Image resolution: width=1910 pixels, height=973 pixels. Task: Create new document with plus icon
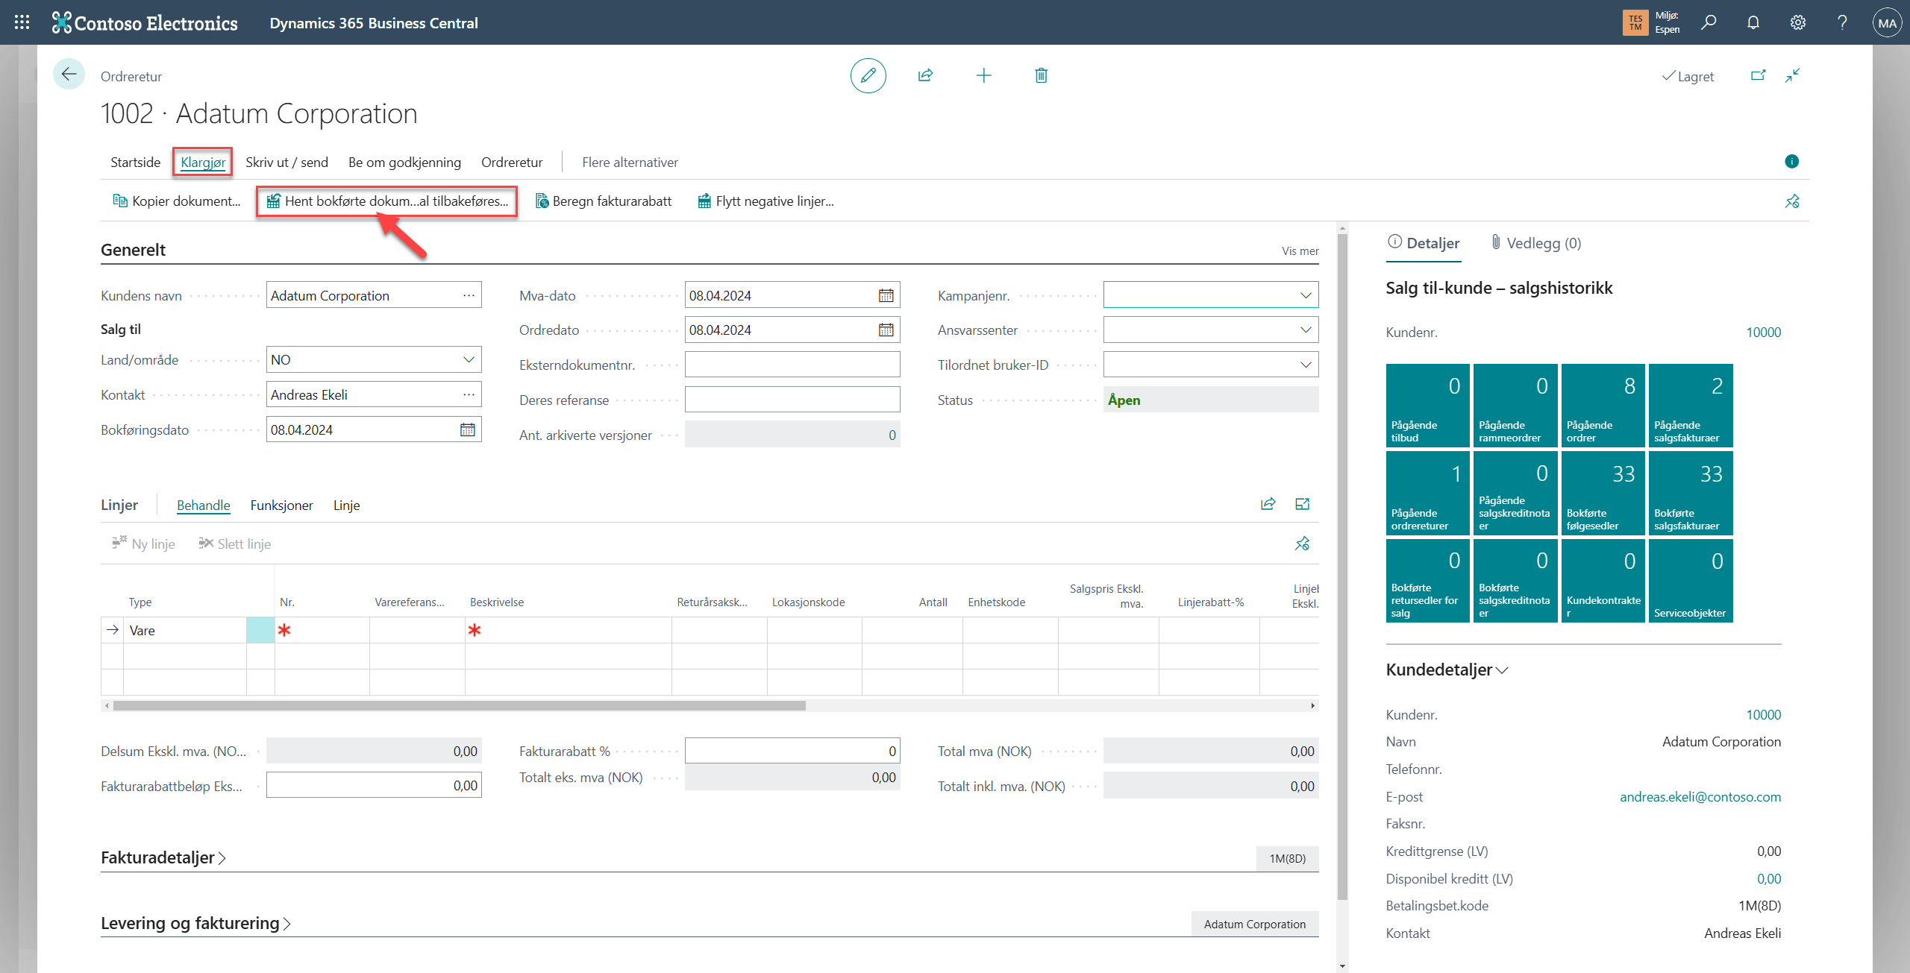(x=983, y=75)
